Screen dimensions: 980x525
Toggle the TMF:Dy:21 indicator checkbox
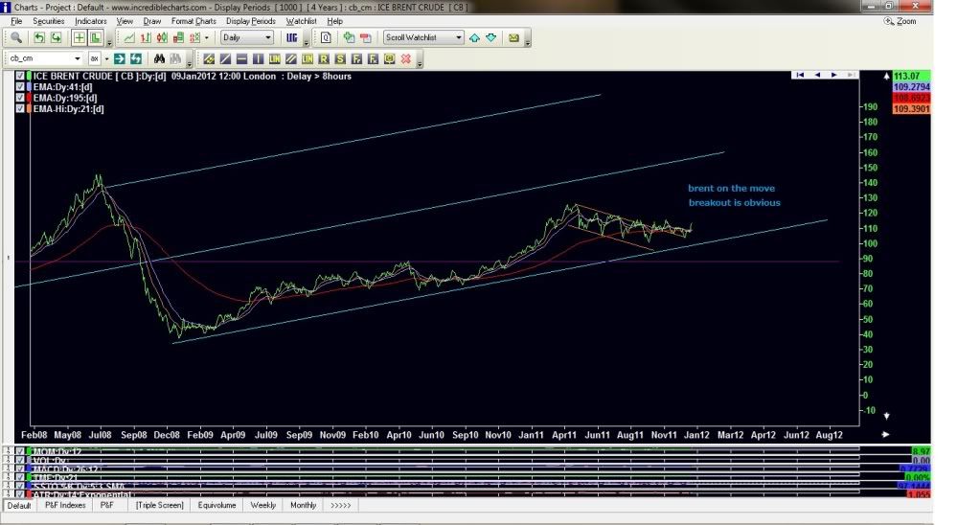click(20, 477)
